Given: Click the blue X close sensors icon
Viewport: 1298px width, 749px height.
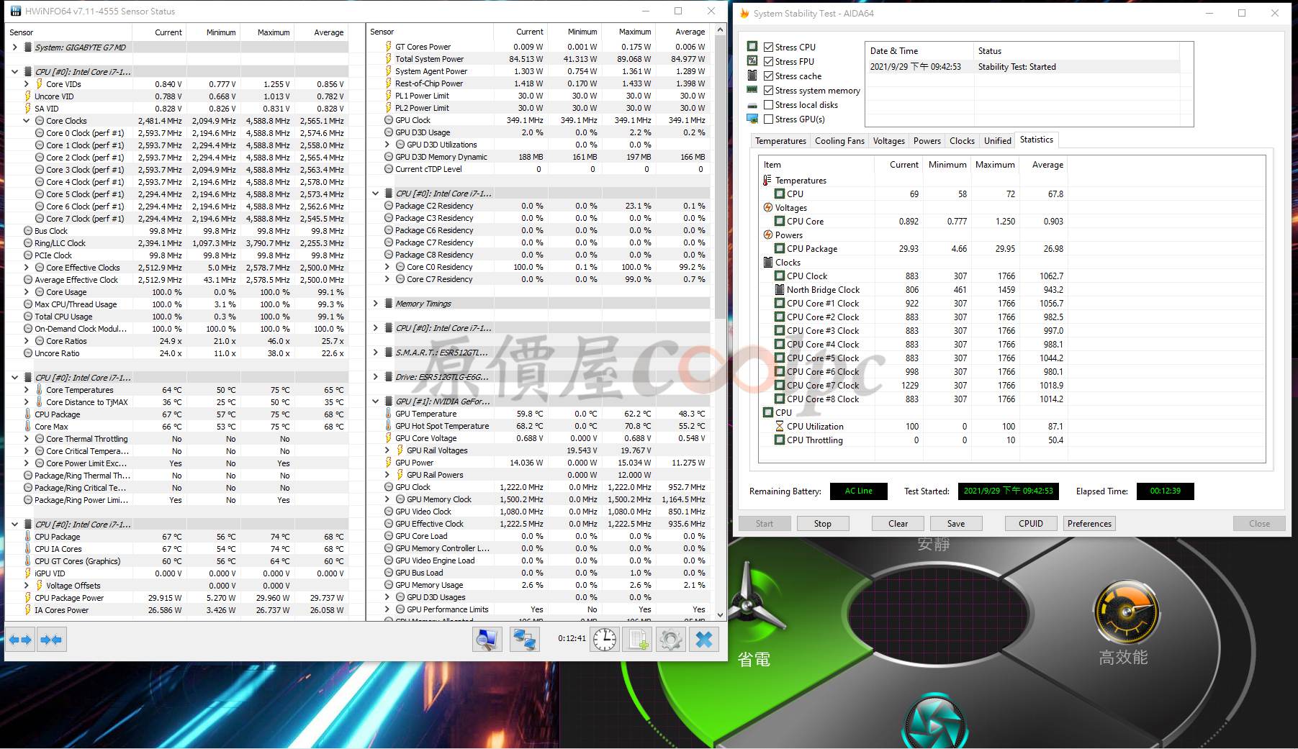Looking at the screenshot, I should click(704, 639).
